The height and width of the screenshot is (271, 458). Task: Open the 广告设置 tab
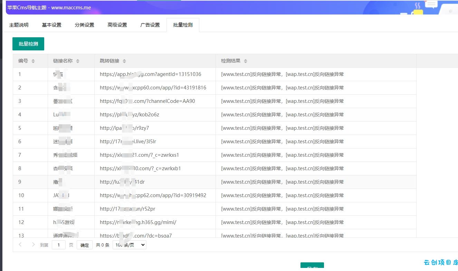coord(150,25)
